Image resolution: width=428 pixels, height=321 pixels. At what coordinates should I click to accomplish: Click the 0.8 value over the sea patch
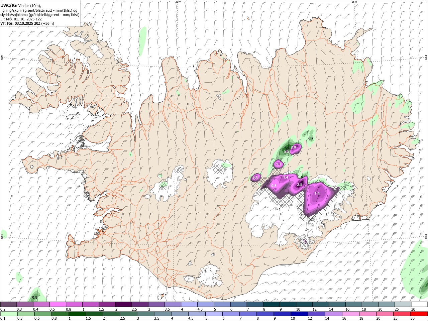pos(34,297)
